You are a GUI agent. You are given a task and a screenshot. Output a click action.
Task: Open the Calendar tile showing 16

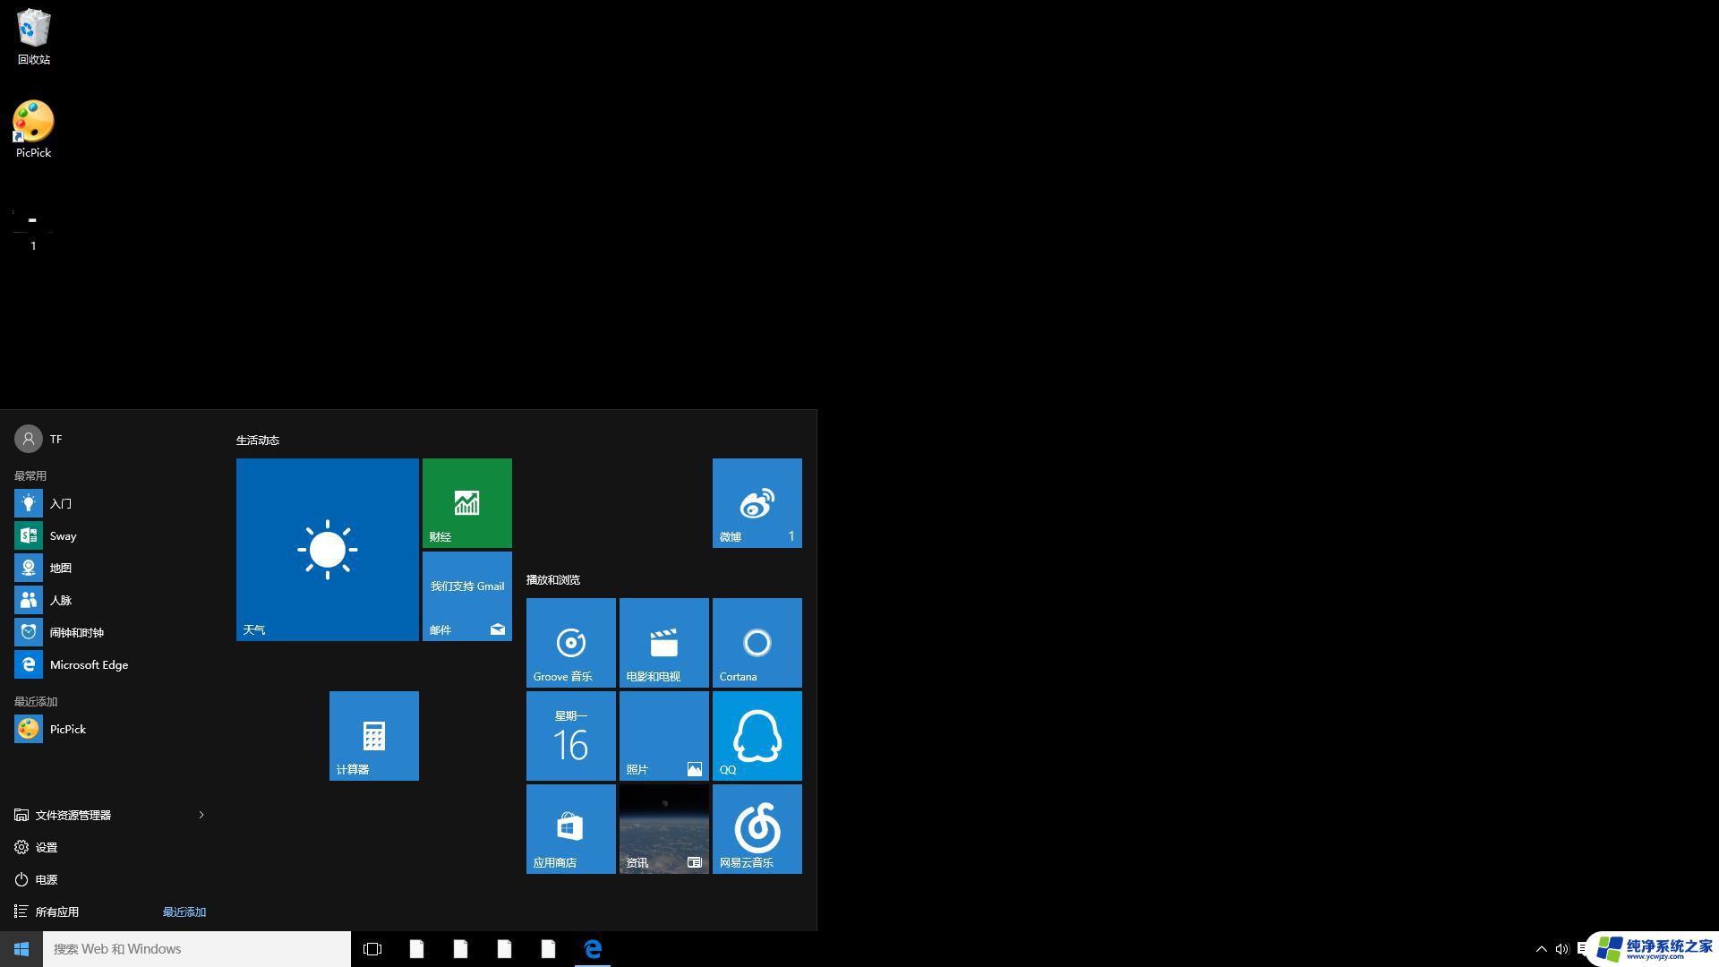[x=570, y=735]
